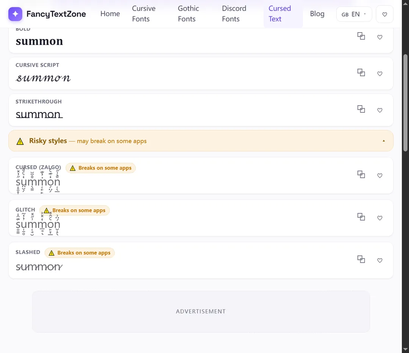
Task: Open the Cursive Fonts page
Action: [x=144, y=14]
